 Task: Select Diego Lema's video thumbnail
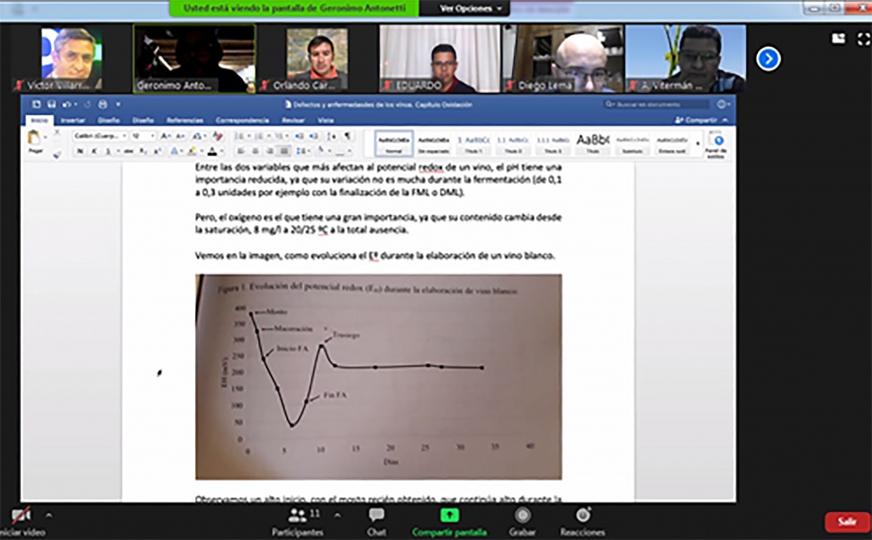pos(562,58)
